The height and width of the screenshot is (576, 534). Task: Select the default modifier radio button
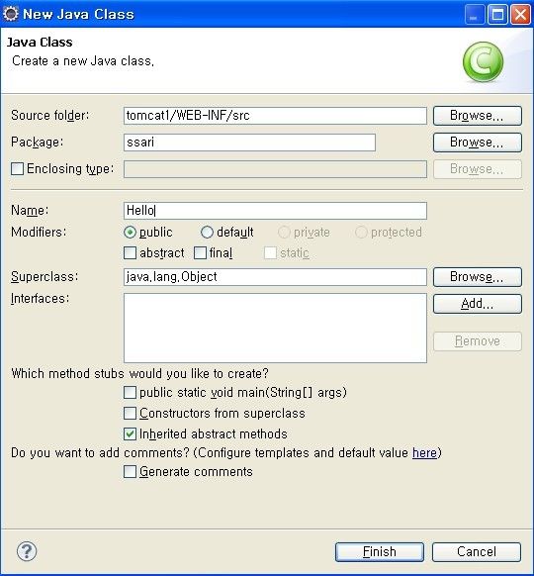click(207, 233)
